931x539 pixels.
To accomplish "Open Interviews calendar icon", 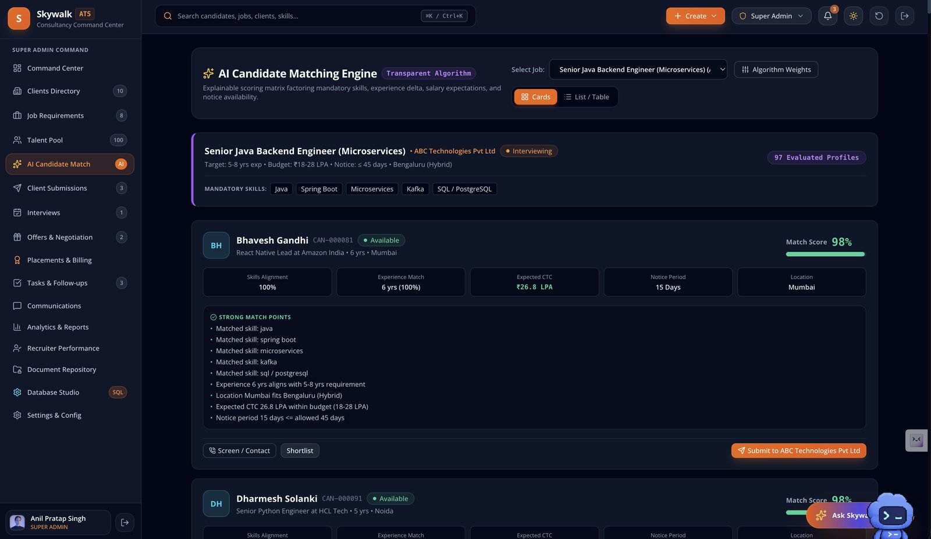I will pos(17,212).
